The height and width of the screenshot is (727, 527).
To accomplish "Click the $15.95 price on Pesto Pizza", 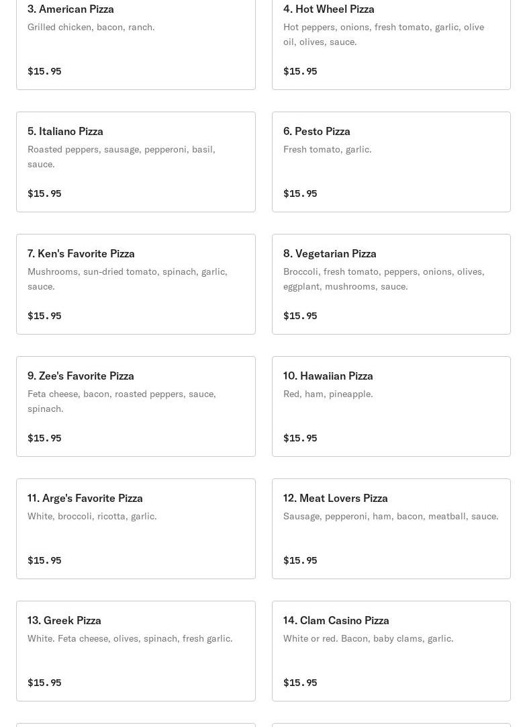I will [300, 194].
